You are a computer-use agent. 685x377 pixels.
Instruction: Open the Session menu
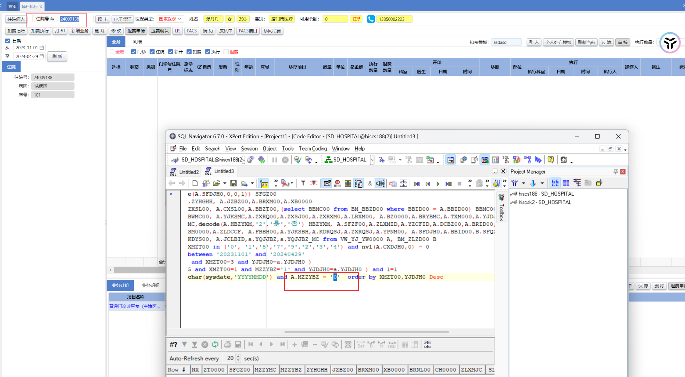click(x=249, y=149)
